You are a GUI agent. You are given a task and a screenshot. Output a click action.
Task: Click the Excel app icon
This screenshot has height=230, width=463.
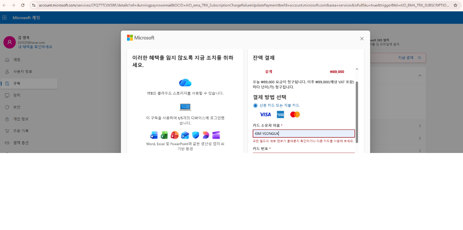click(x=164, y=135)
